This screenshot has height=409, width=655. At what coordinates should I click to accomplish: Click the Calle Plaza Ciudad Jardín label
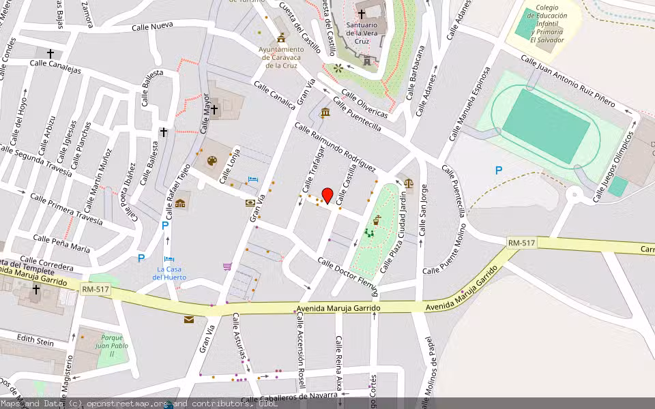(x=393, y=232)
